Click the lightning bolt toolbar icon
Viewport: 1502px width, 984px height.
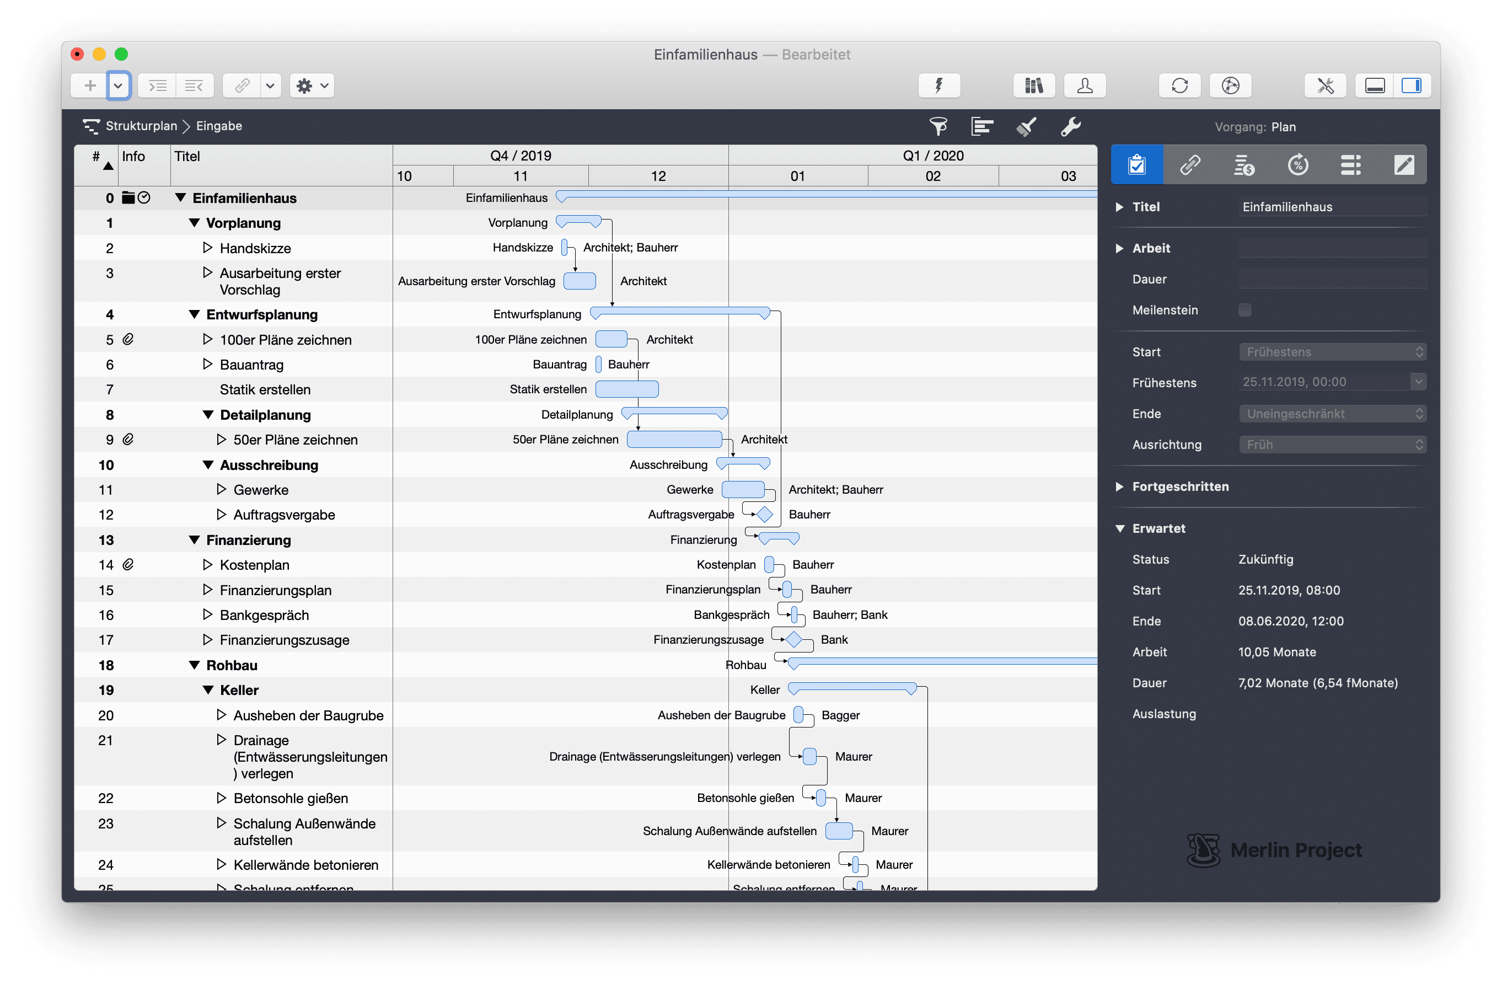click(939, 86)
